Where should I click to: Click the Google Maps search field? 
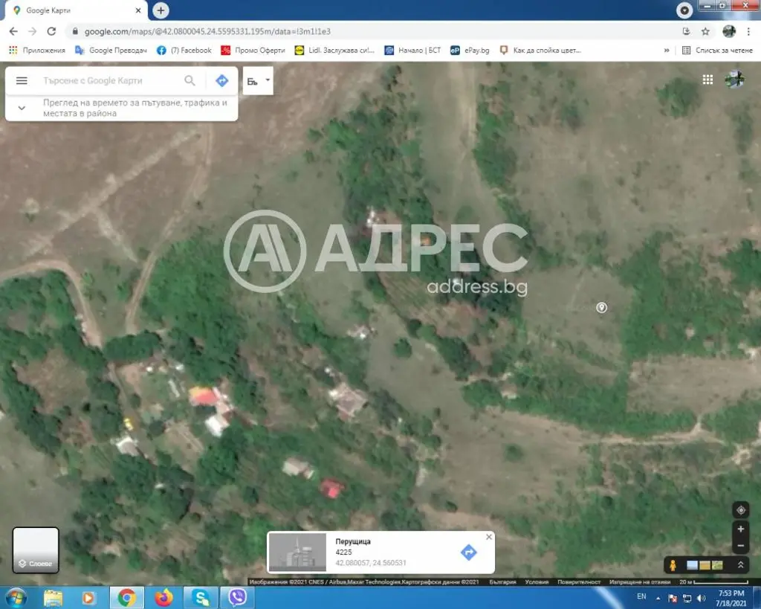tap(109, 80)
